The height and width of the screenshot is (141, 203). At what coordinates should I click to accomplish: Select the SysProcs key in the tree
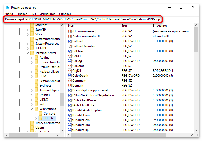[45, 86]
